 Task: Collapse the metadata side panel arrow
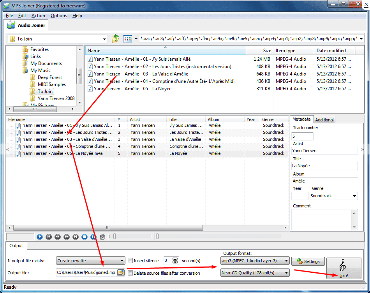point(363,150)
